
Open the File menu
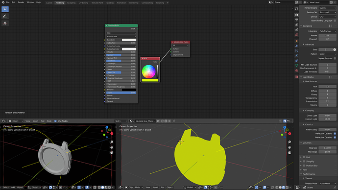tap(8, 2)
